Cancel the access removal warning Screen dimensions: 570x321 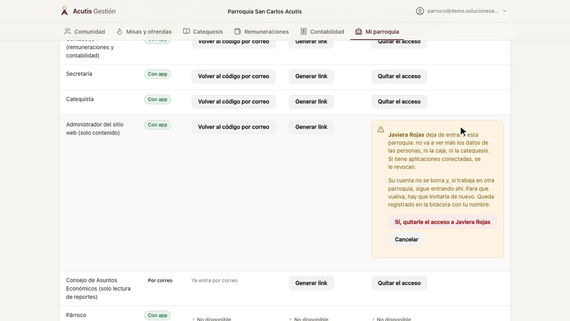coord(406,239)
